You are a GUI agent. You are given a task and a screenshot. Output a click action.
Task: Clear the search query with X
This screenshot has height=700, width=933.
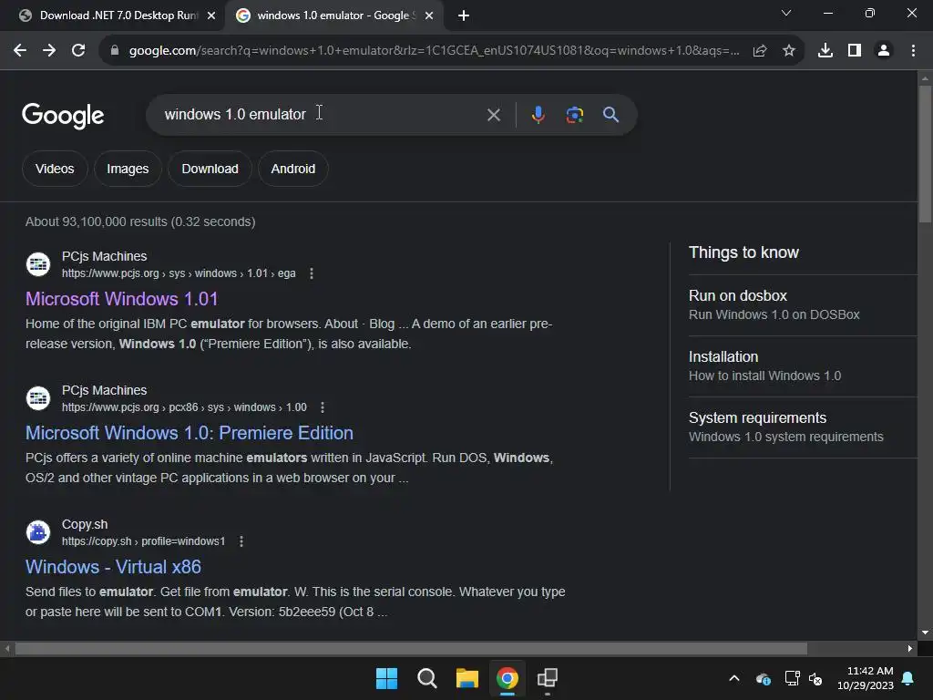click(494, 115)
